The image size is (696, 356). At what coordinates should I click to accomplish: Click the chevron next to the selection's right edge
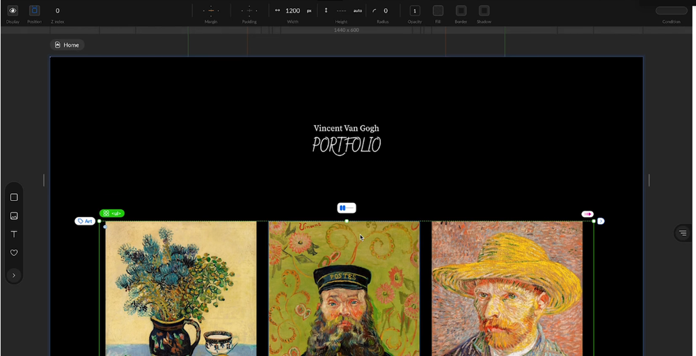[601, 221]
